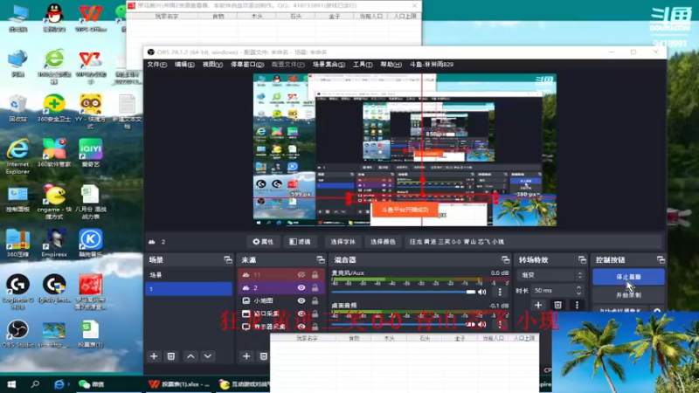This screenshot has height=393, width=699.
Task: Open the 滤镜 filters button
Action: click(x=300, y=242)
